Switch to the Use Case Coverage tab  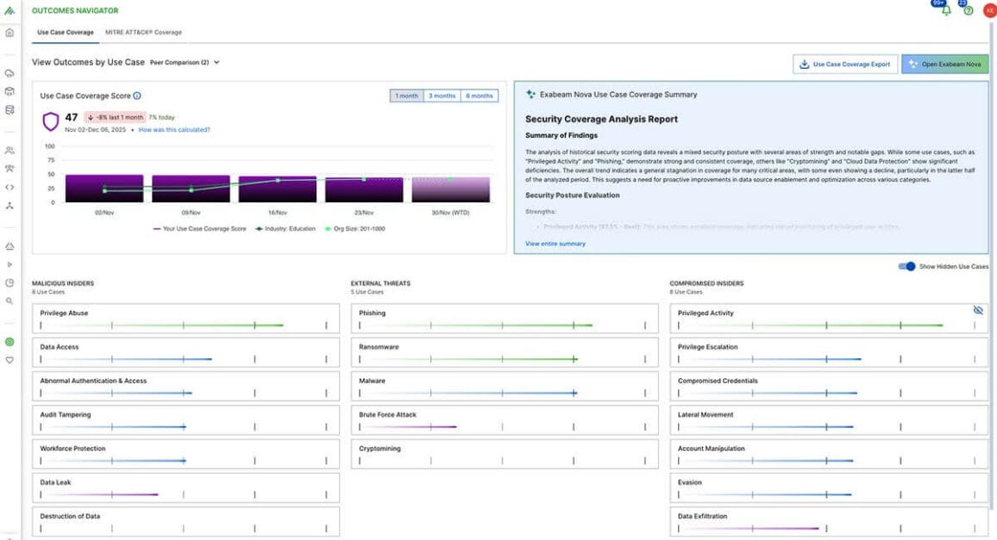66,33
